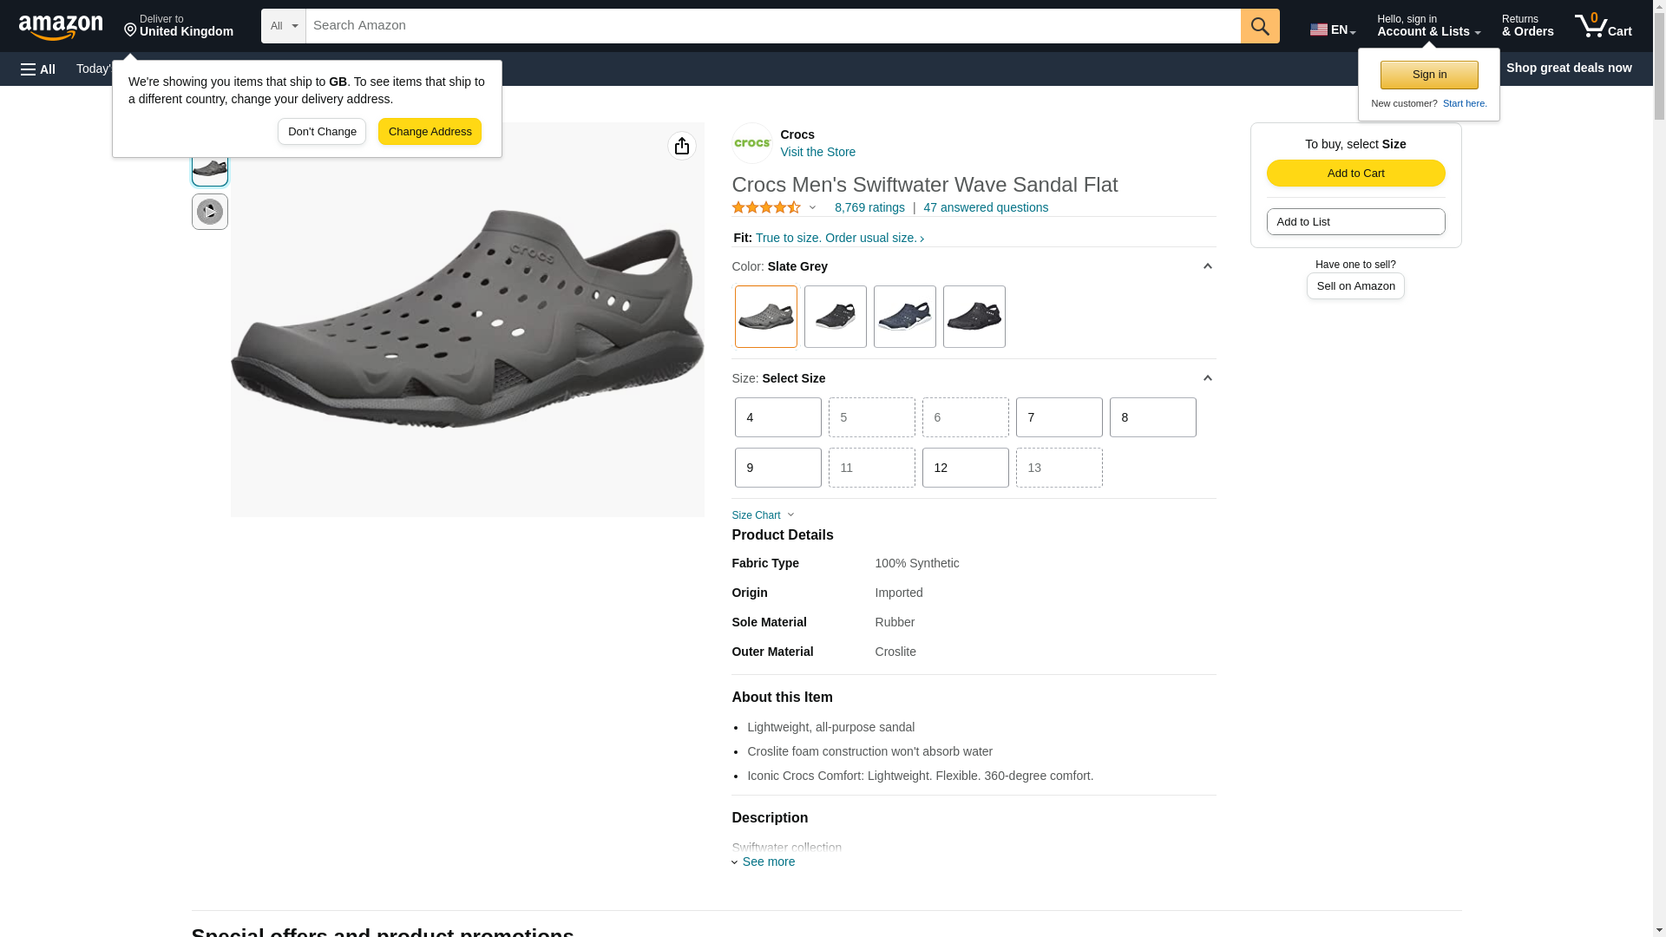Screen dimensions: 1666x937
Task: Open Returns & Orders
Action: click(x=1527, y=26)
